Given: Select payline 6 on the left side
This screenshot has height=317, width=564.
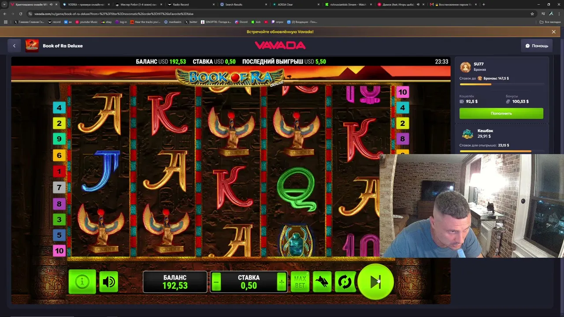Looking at the screenshot, I should point(59,155).
